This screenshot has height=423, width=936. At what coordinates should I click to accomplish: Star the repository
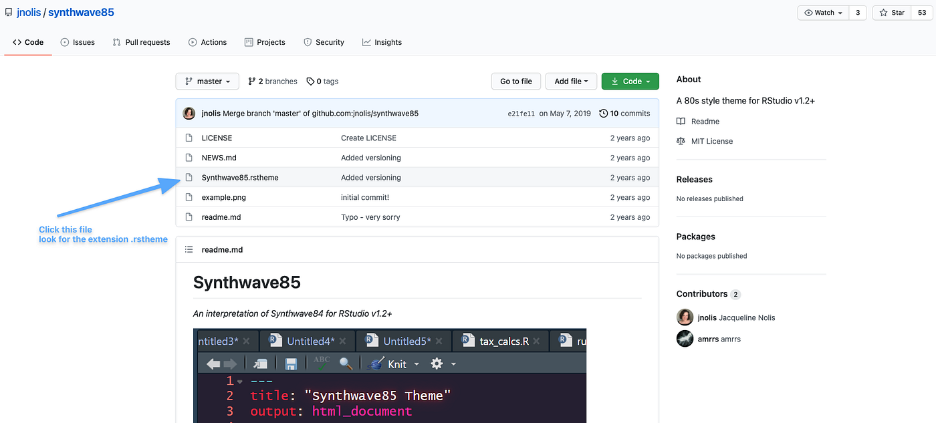tap(891, 13)
